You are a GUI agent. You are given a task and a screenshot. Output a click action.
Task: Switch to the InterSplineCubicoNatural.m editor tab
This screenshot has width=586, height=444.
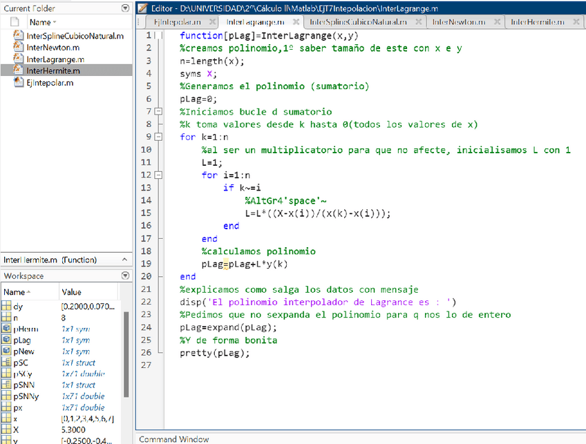click(358, 21)
